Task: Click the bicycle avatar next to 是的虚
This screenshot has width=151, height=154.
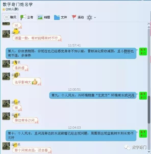Action: (x=6, y=64)
